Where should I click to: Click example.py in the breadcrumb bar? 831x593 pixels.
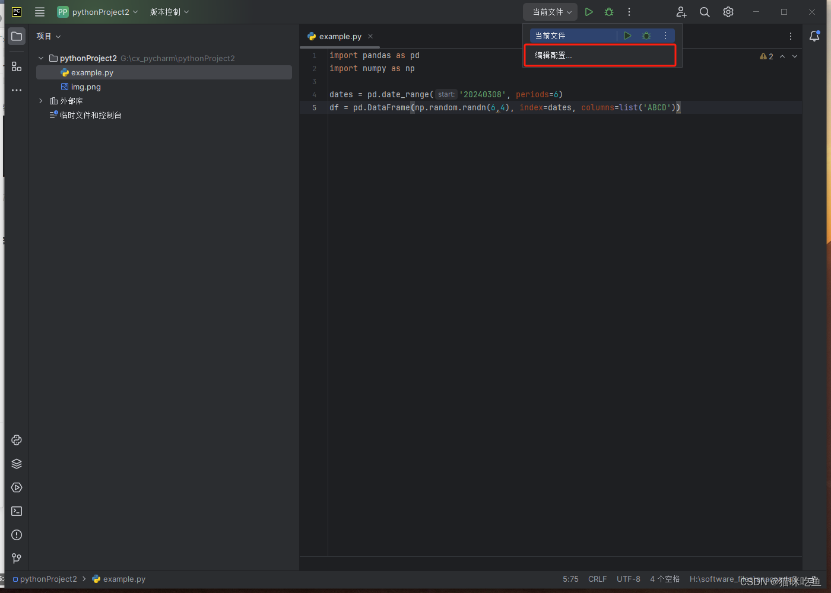coord(119,579)
